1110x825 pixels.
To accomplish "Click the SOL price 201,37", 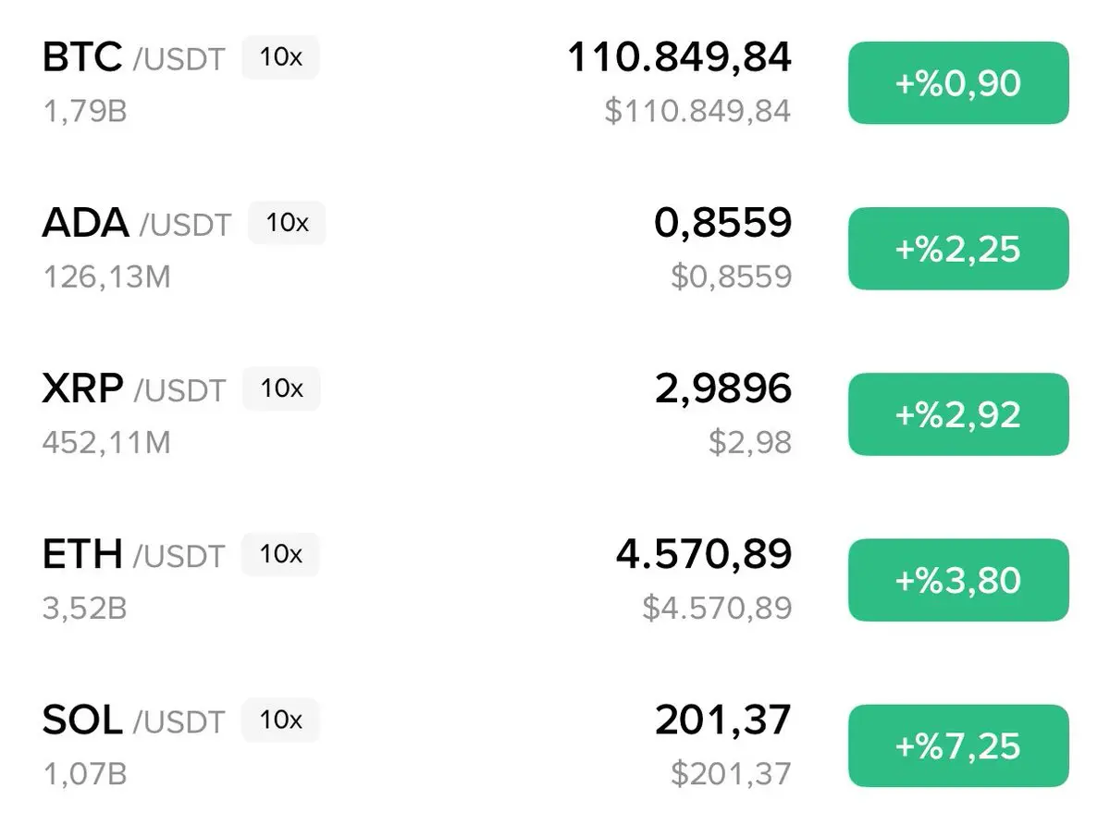I will [723, 720].
